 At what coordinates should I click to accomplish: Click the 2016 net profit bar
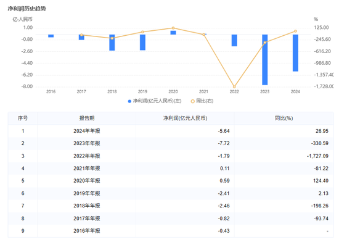point(51,36)
